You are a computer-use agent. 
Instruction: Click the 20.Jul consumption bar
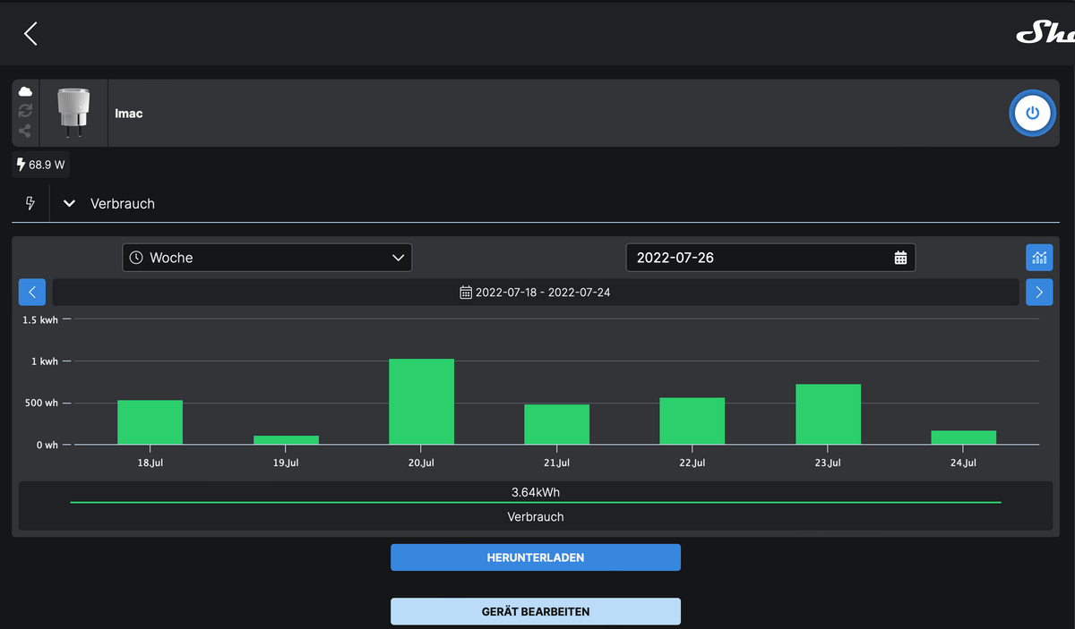coord(421,402)
